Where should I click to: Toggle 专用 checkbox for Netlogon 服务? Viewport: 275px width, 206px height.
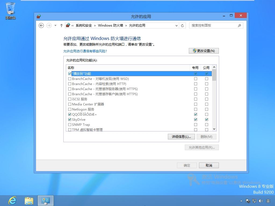pyautogui.click(x=196, y=109)
